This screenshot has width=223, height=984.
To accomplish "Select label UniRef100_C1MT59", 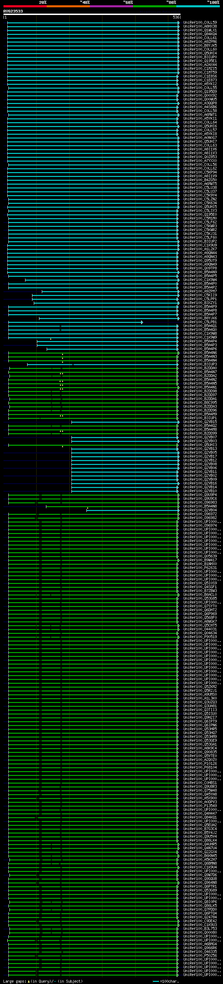I will click(x=200, y=72).
